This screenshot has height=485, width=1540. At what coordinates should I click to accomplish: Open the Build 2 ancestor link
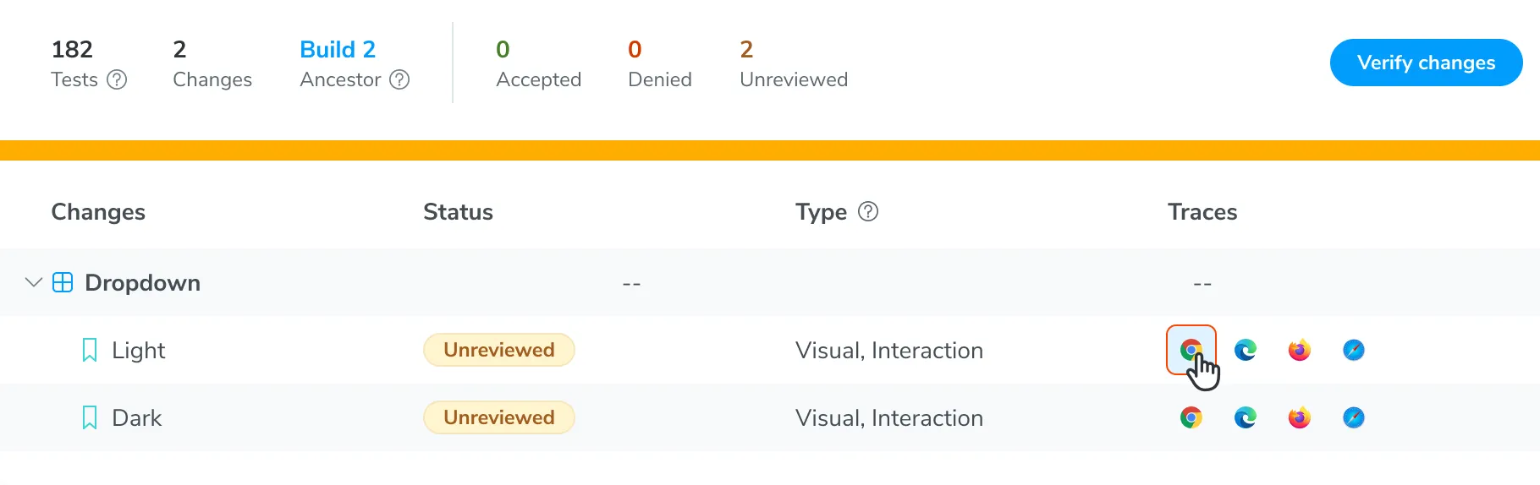click(337, 49)
